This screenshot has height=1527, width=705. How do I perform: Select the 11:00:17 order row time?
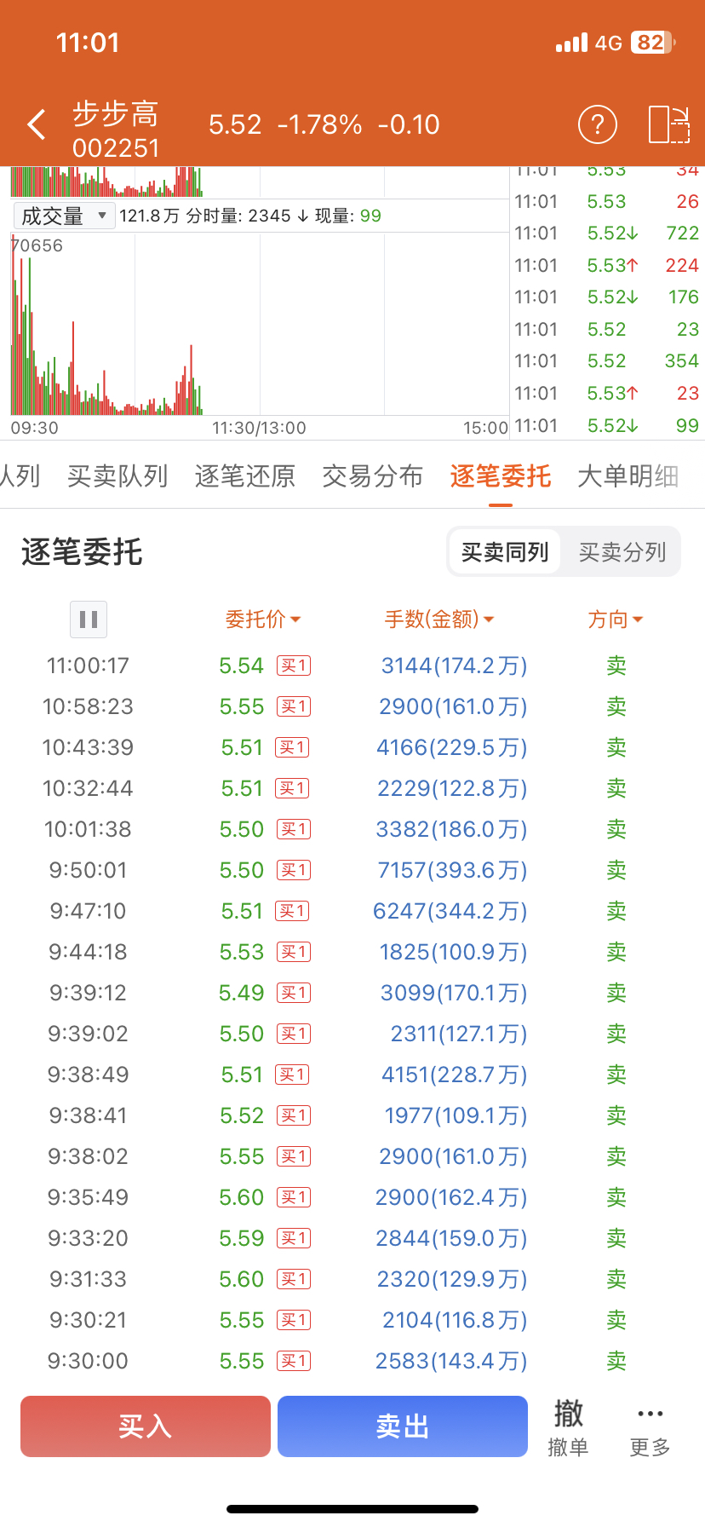pos(88,666)
